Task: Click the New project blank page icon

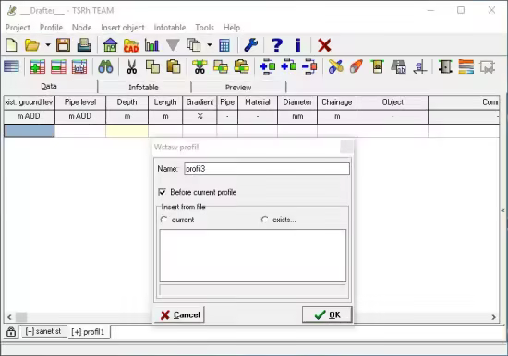Action: tap(12, 45)
